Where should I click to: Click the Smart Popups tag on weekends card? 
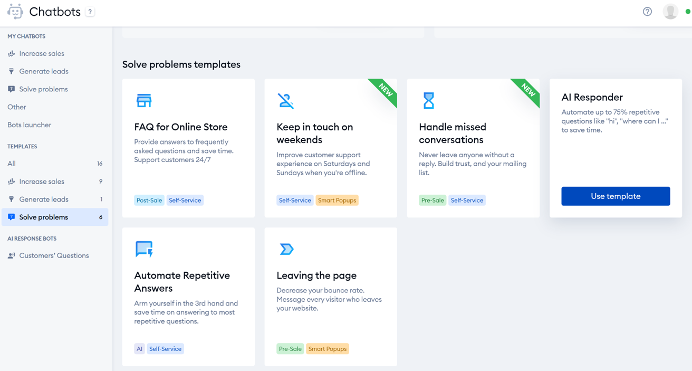point(337,201)
